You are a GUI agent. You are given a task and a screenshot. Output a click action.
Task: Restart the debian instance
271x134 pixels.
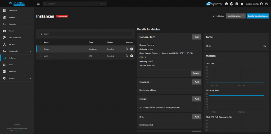click(x=127, y=49)
